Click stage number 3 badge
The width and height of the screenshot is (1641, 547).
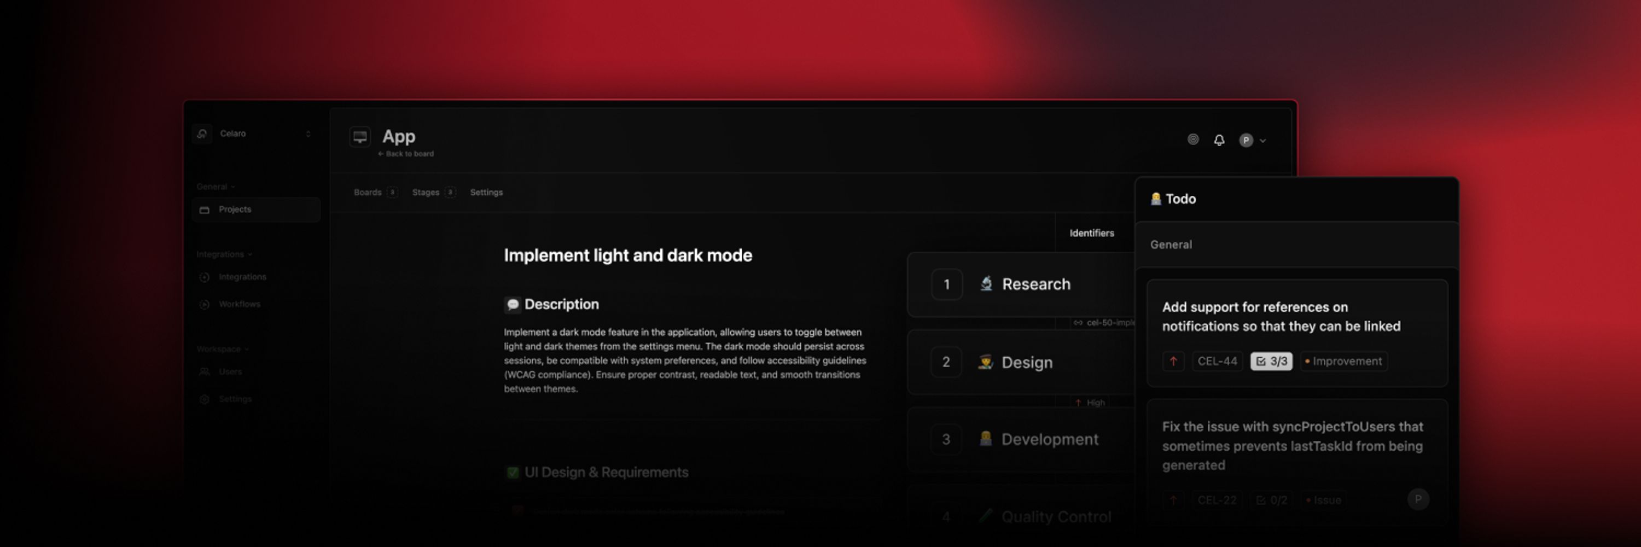click(x=946, y=439)
